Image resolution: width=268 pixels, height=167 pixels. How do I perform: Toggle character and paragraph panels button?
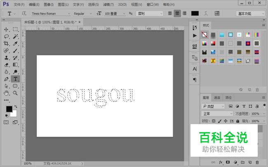pyautogui.click(x=217, y=13)
